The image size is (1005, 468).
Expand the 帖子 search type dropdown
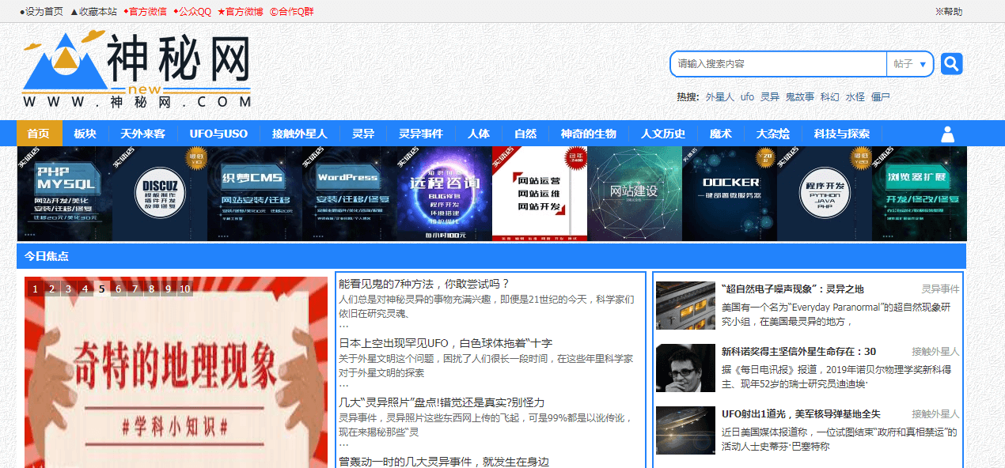tap(909, 64)
